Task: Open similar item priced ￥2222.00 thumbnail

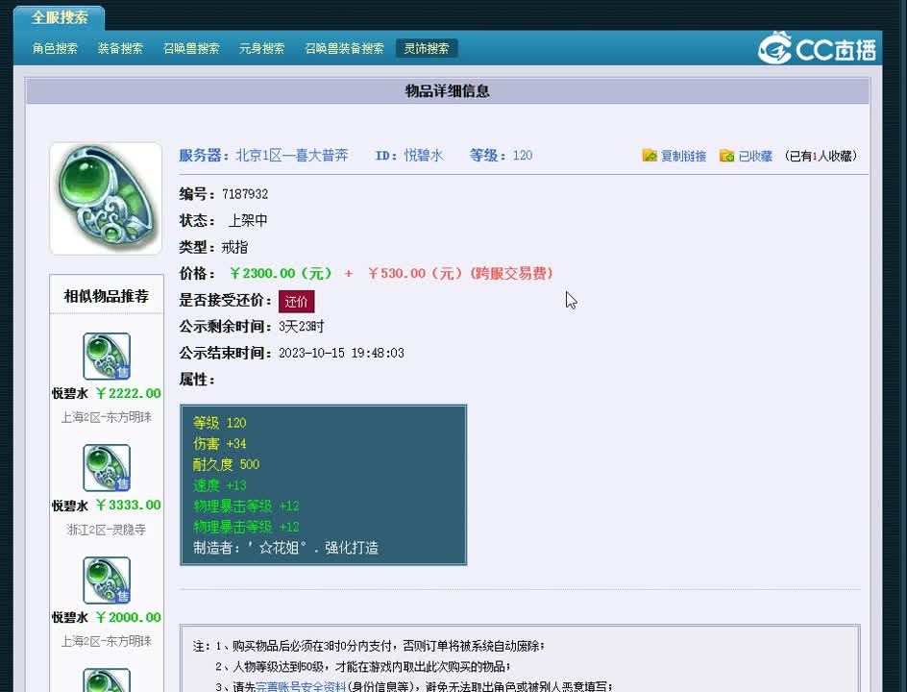Action: coord(107,356)
